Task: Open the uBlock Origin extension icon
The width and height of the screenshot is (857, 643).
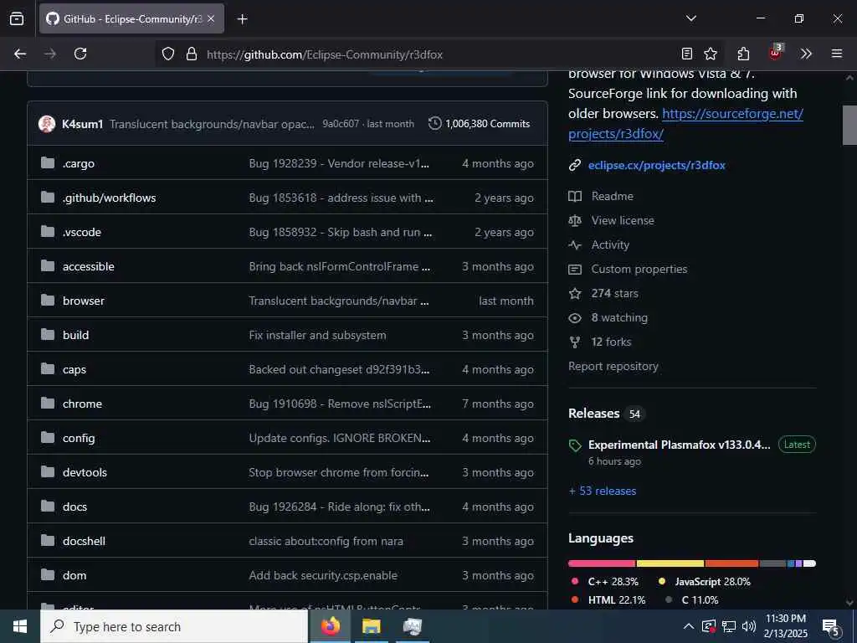Action: [x=776, y=53]
